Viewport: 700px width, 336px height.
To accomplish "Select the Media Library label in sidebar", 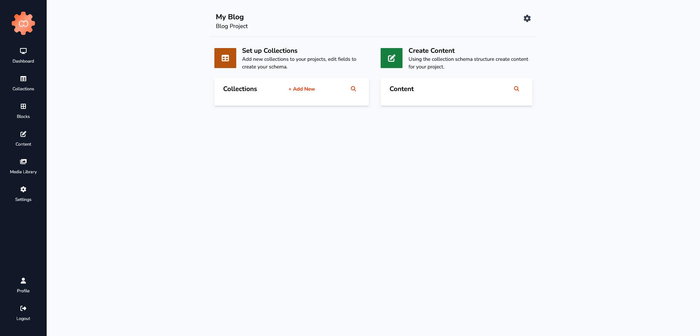I will pyautogui.click(x=23, y=172).
